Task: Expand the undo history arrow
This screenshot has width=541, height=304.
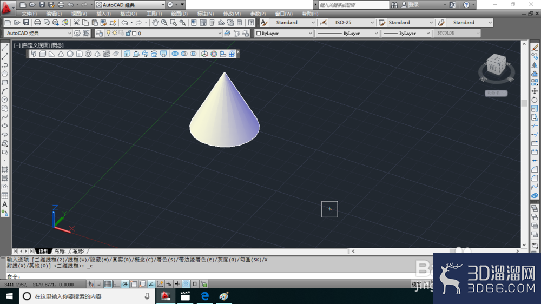Action: pos(131,22)
